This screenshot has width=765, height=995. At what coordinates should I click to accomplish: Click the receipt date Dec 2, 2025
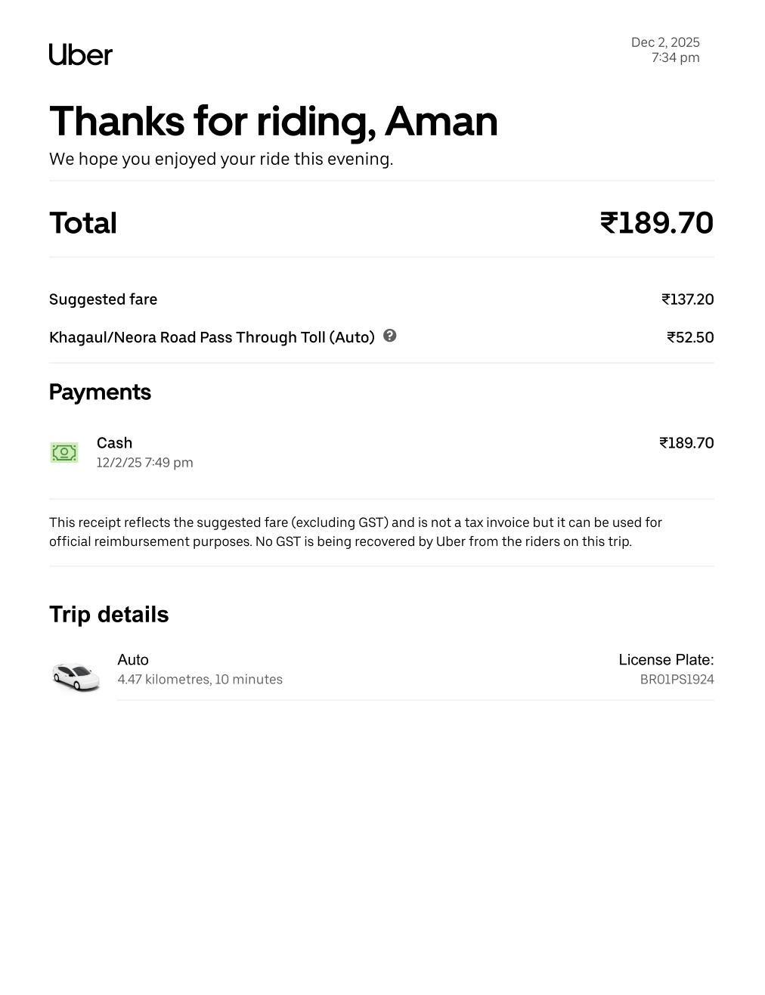(665, 42)
